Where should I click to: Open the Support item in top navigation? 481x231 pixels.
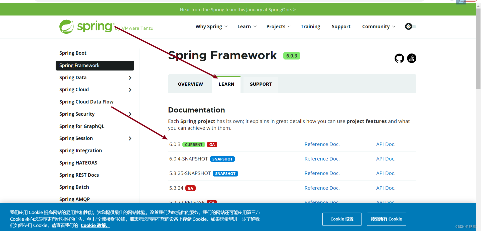tap(341, 26)
